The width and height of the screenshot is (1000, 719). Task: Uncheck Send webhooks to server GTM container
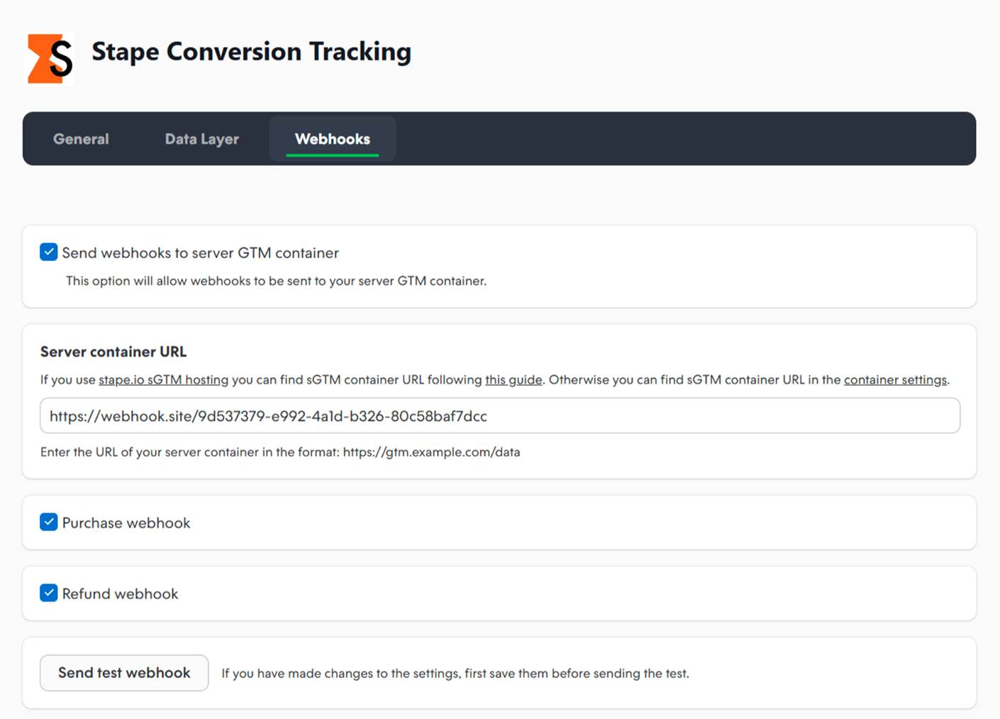(49, 252)
